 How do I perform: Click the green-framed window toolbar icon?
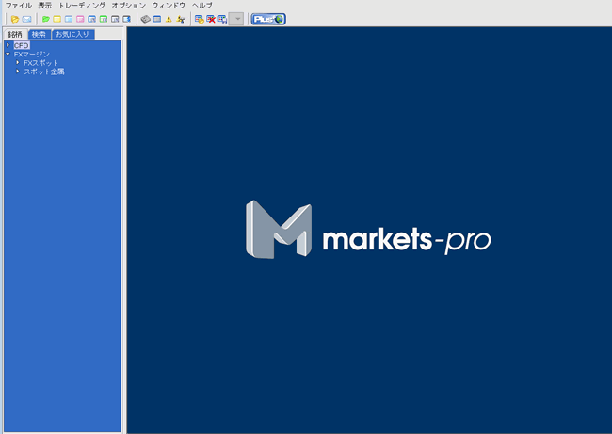[104, 19]
